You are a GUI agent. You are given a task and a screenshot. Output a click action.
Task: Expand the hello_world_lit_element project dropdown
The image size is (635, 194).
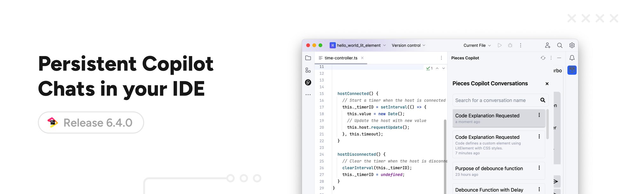384,45
